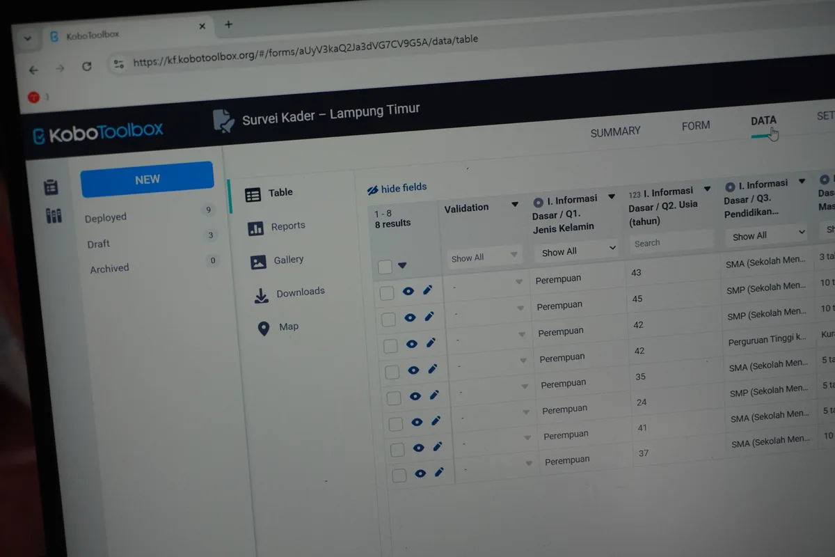Viewport: 835px width, 557px height.
Task: Open the Deployed projects list icon in sidebar
Action: [x=51, y=187]
